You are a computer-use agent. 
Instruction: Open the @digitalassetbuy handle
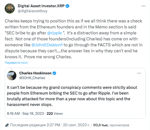[x=33, y=11]
